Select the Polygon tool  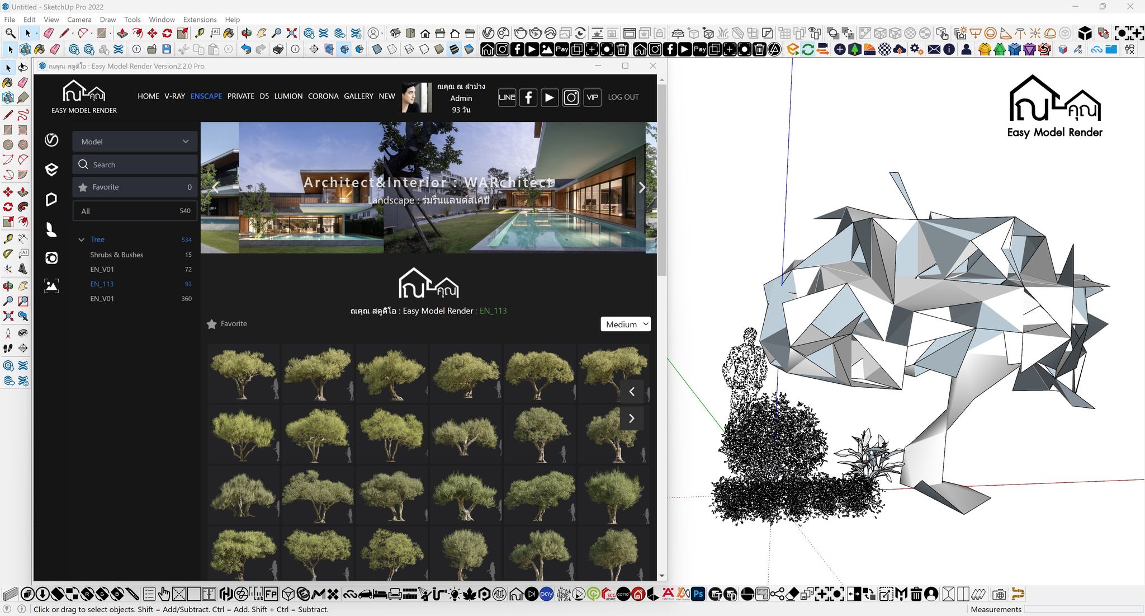click(23, 144)
